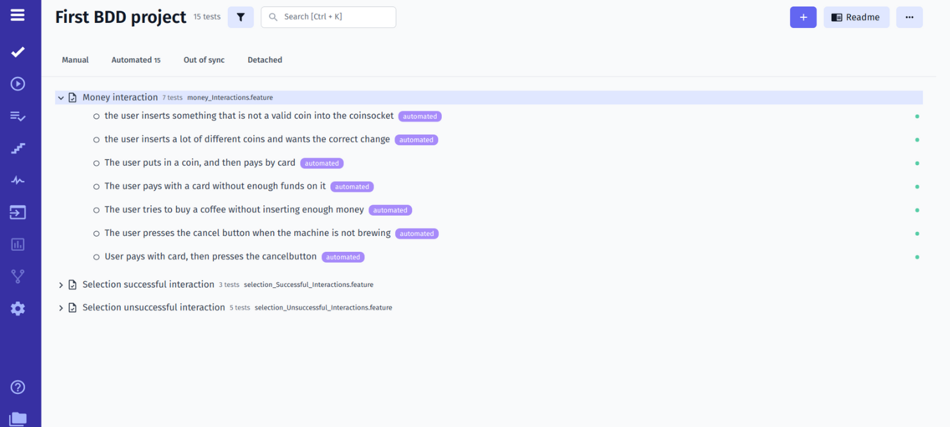Collapse the Money interaction suite

[61, 97]
